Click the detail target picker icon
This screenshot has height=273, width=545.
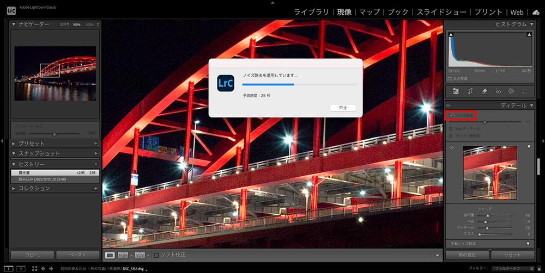click(451, 147)
